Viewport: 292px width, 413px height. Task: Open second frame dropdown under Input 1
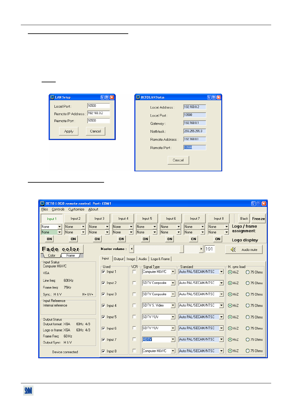(59, 232)
